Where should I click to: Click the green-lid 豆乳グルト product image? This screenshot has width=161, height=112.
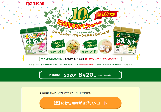[34, 40]
